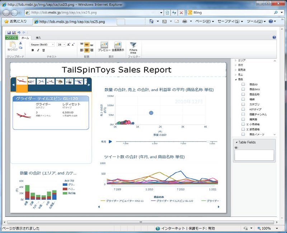The height and width of the screenshot is (233, 287).
Task: Check the カテゴリ field checkbox
Action: click(243, 104)
